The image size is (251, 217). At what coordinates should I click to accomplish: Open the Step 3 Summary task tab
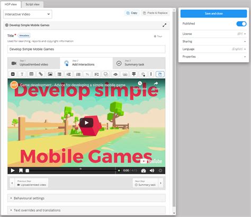point(139,63)
